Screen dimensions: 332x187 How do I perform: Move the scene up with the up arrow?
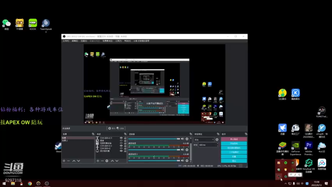coord(74,161)
